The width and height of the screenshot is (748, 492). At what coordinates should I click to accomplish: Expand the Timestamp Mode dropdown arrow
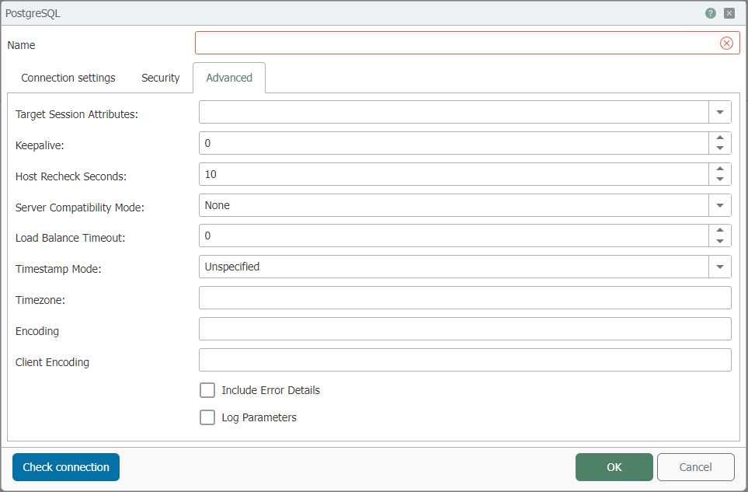point(720,267)
